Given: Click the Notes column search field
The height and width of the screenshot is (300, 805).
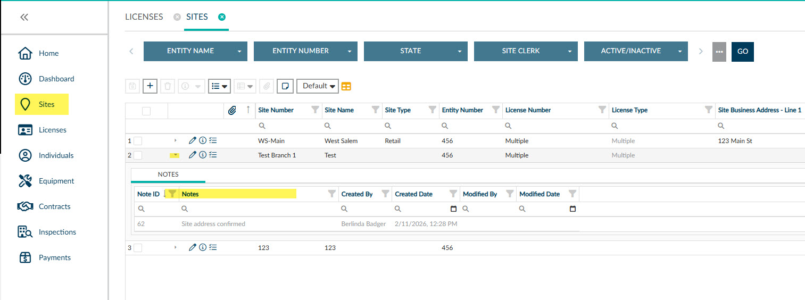Looking at the screenshot, I should pyautogui.click(x=259, y=209).
